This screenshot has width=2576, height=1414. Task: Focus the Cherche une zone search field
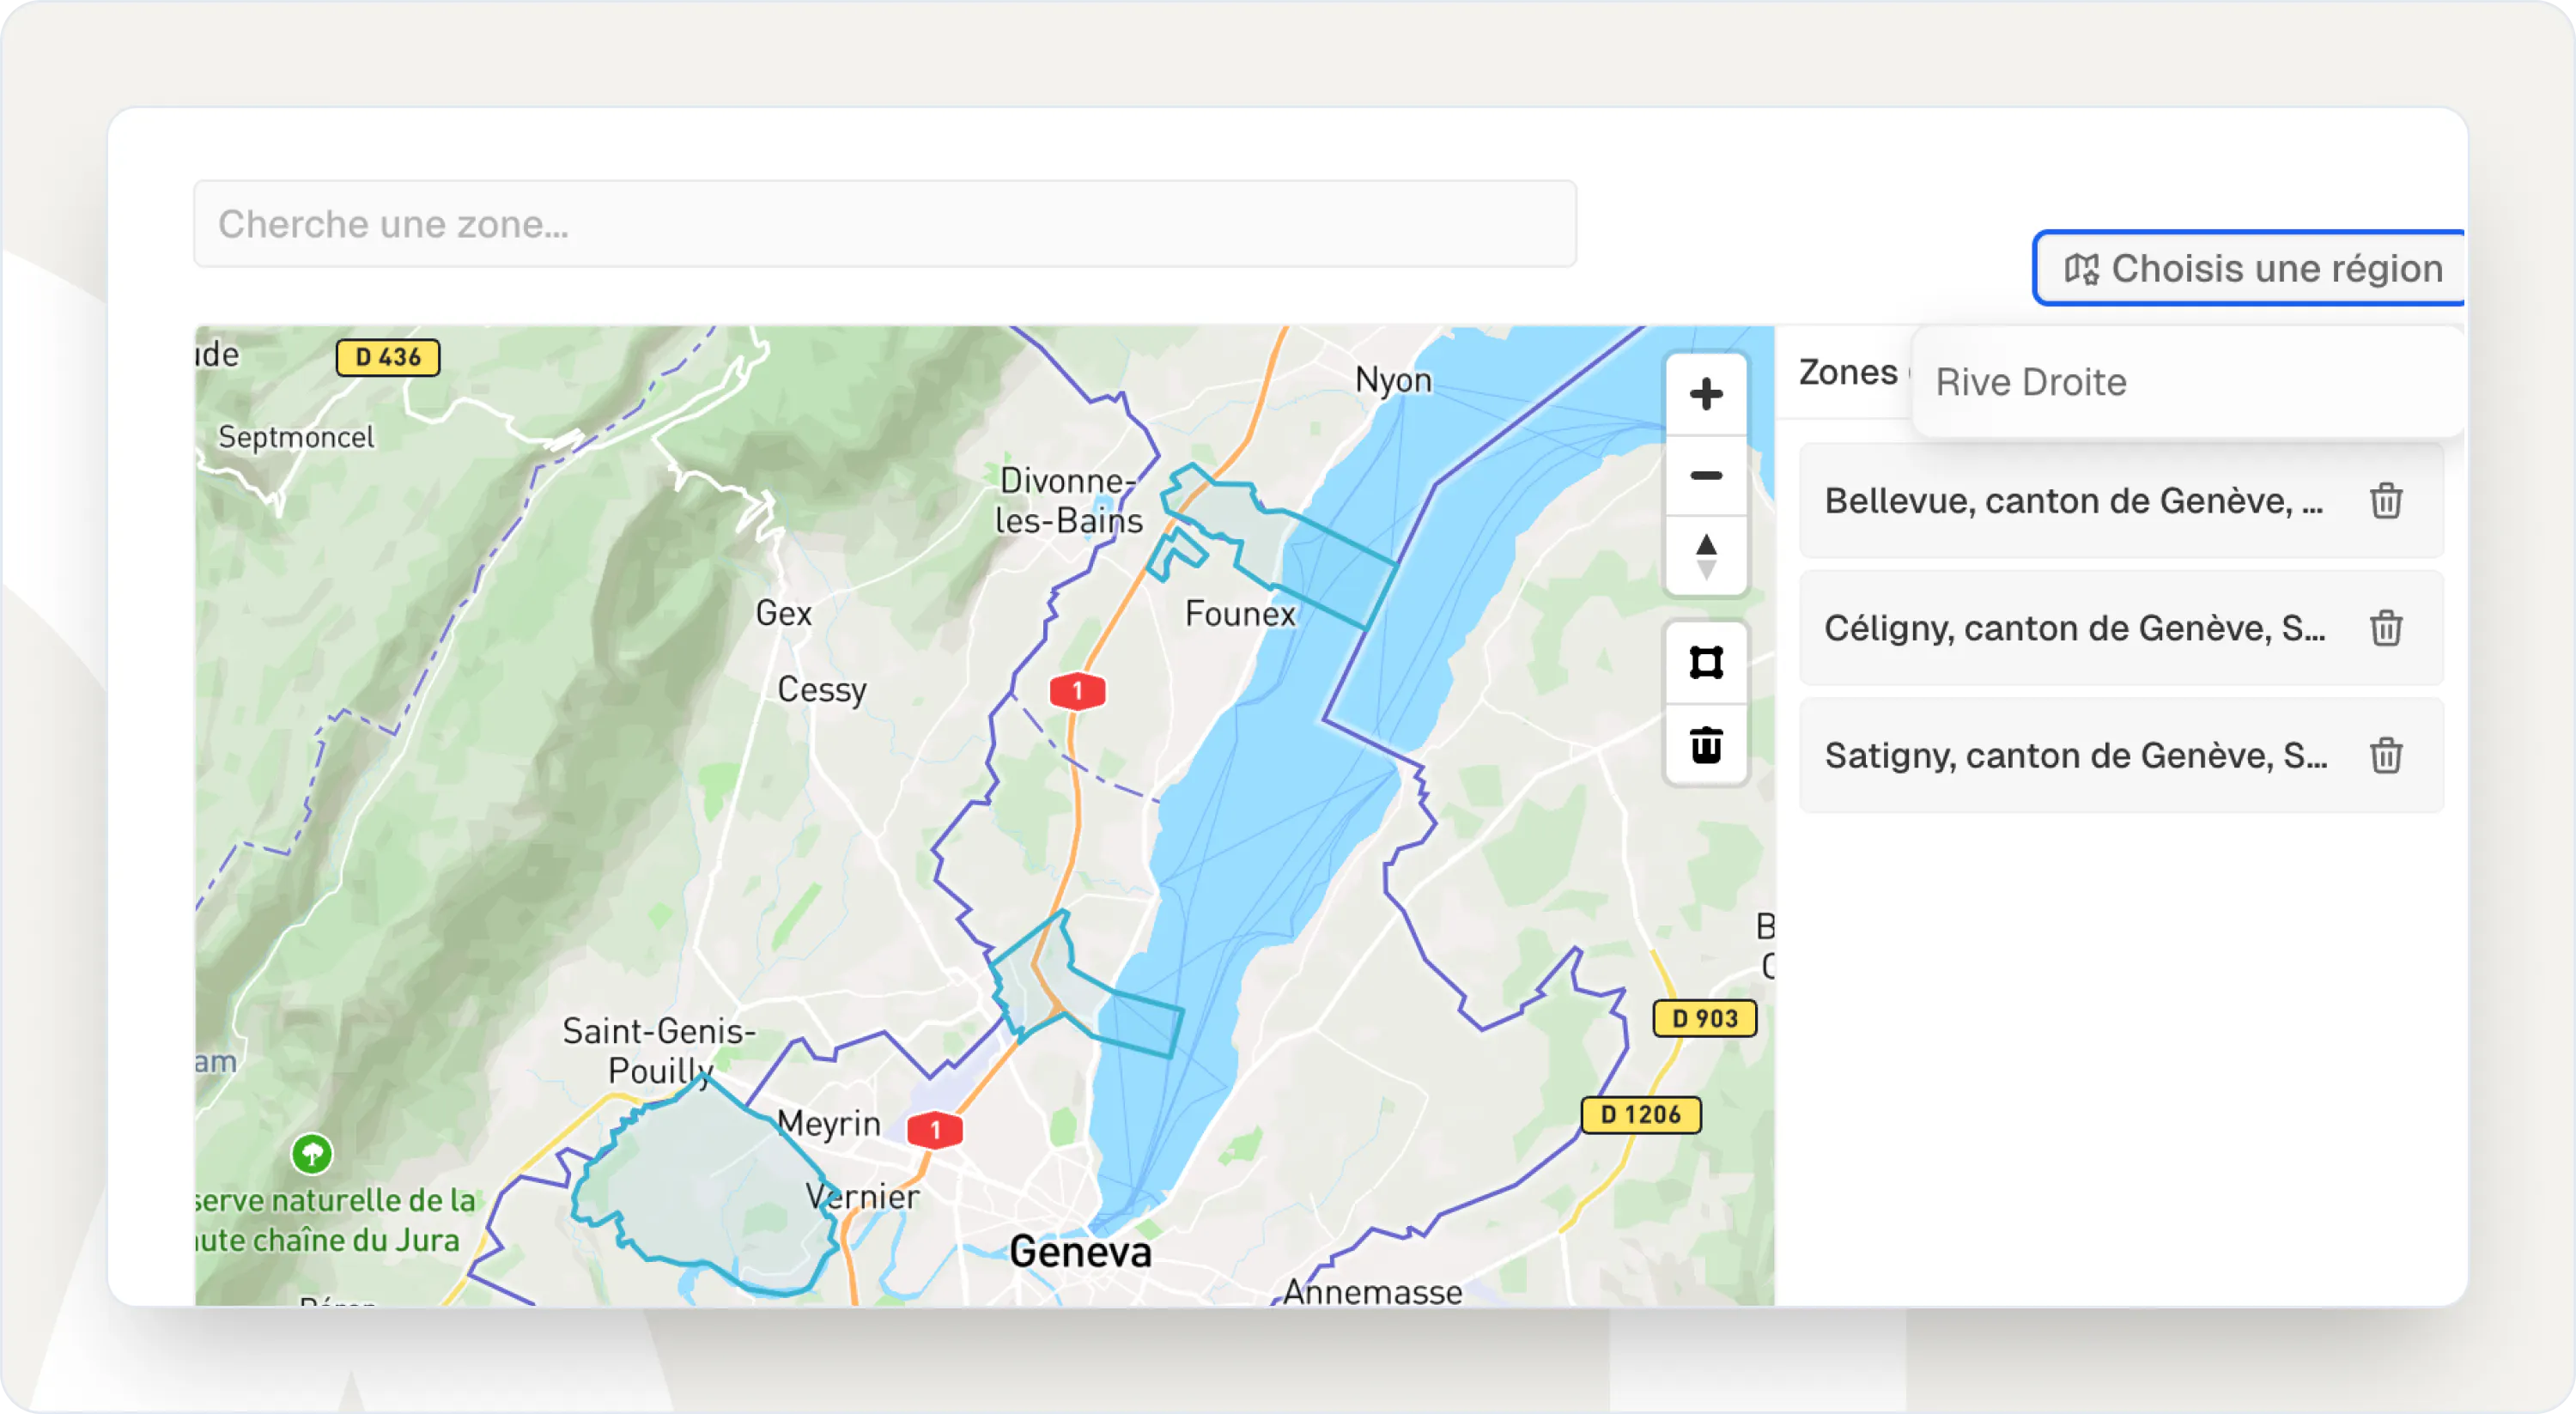[x=884, y=224]
